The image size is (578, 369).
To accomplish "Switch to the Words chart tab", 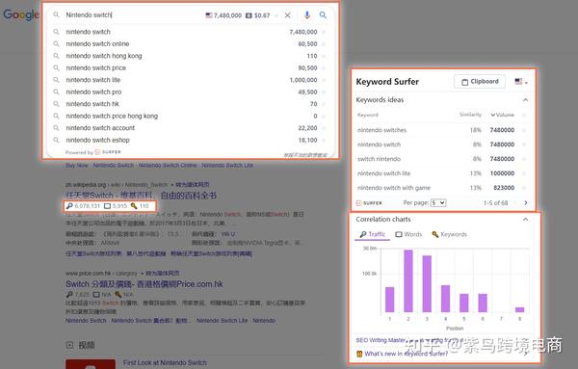I will coord(408,234).
